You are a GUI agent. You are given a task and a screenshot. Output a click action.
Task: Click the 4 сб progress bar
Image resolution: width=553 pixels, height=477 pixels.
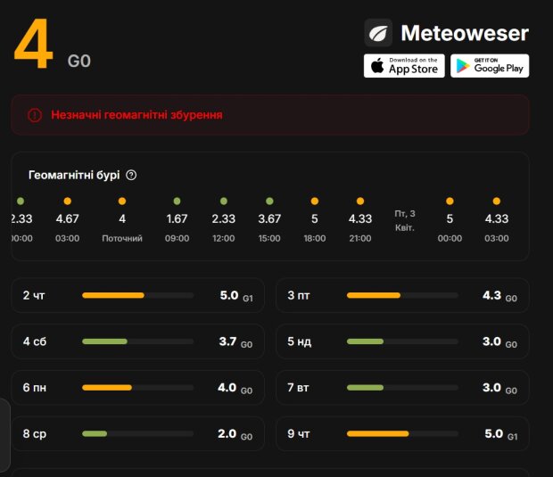pyautogui.click(x=137, y=341)
